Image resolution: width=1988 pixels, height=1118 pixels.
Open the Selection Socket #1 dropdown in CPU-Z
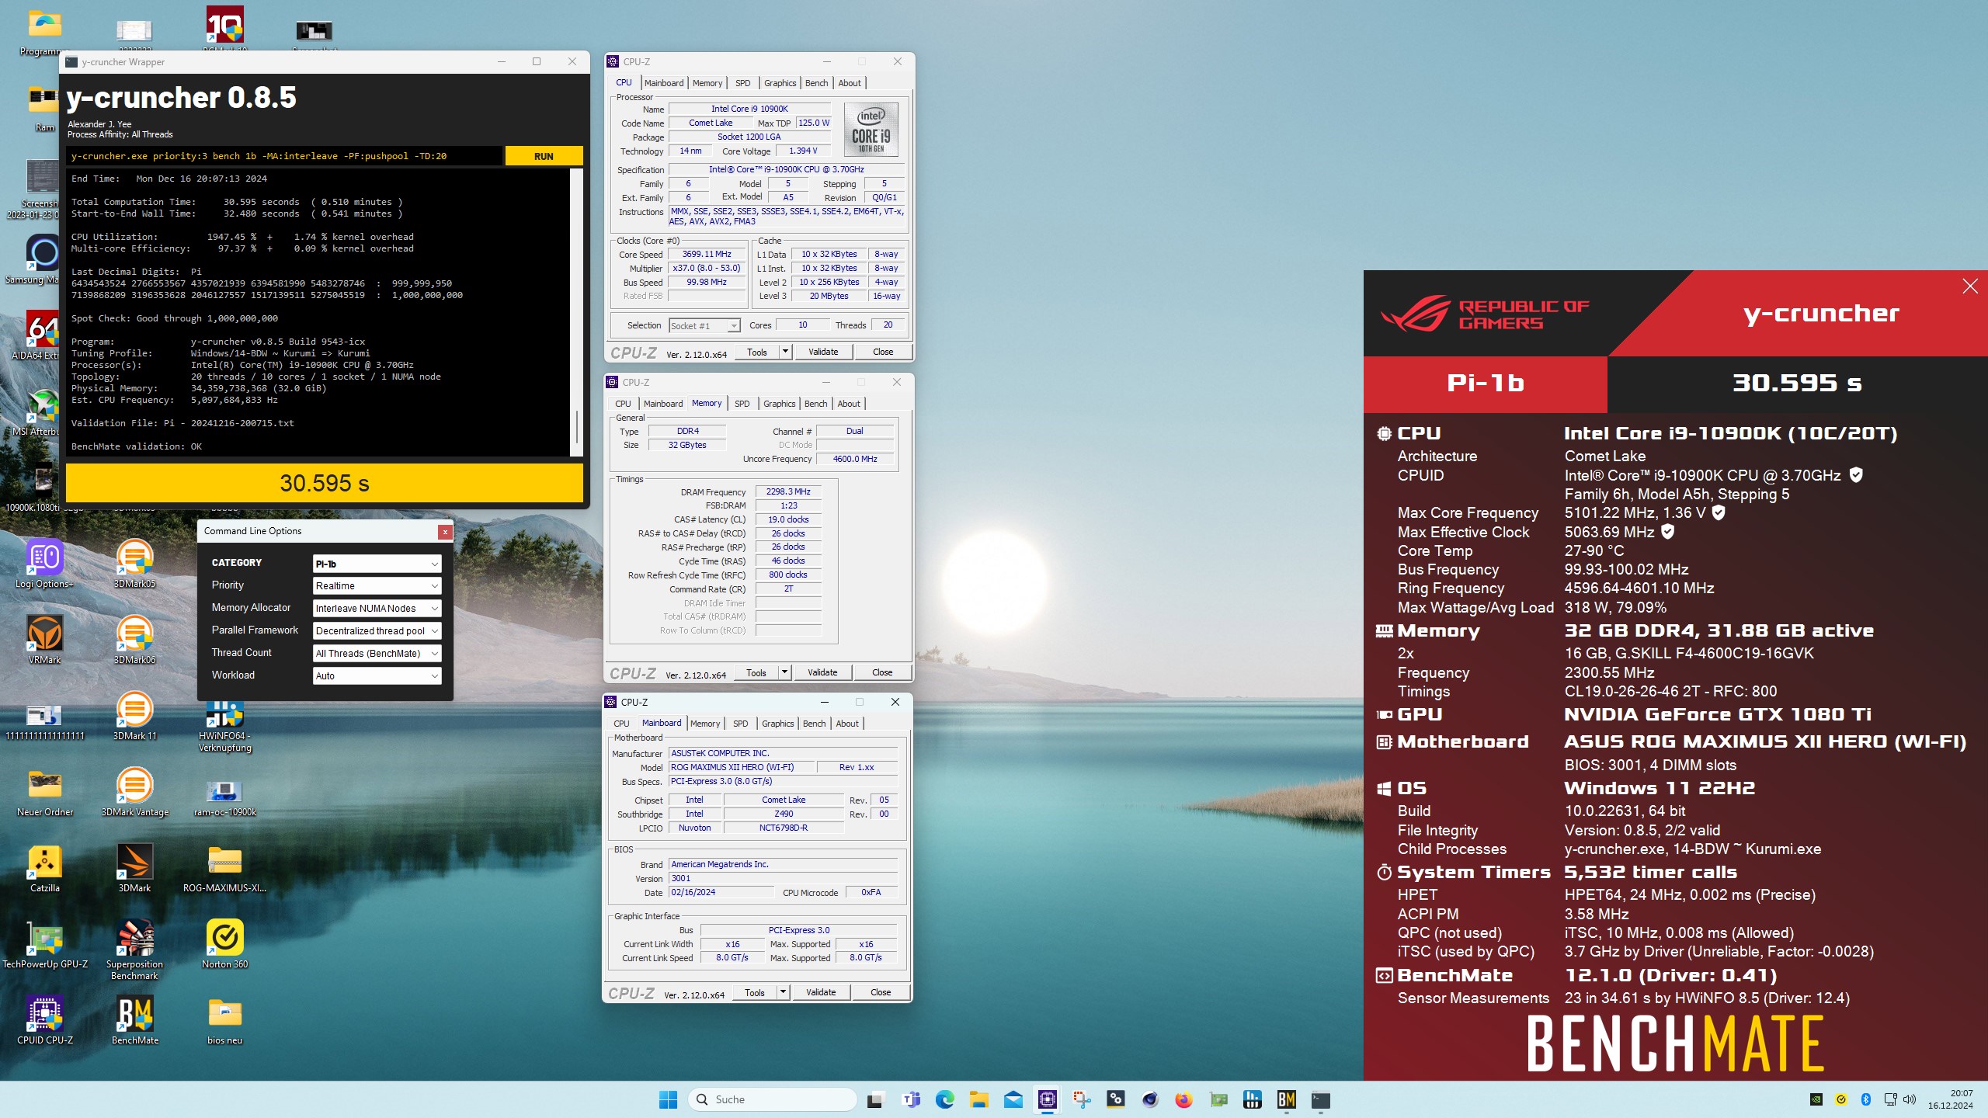[x=704, y=326]
